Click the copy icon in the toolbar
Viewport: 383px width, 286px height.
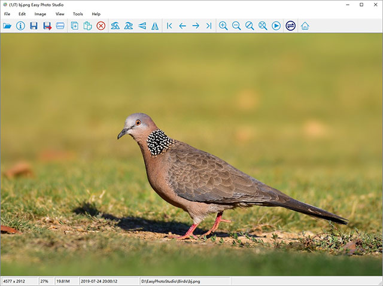(x=75, y=26)
